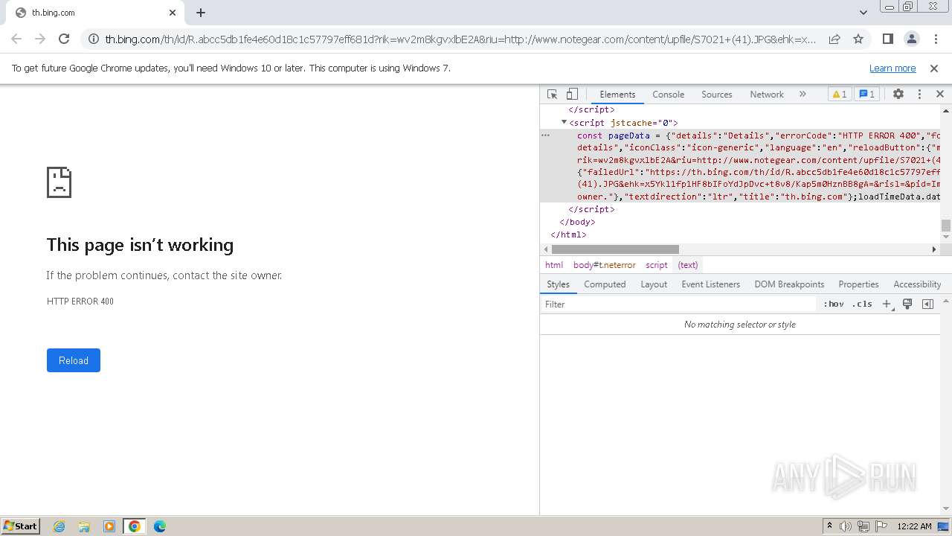Open Microsoft Edge from taskbar

click(160, 526)
